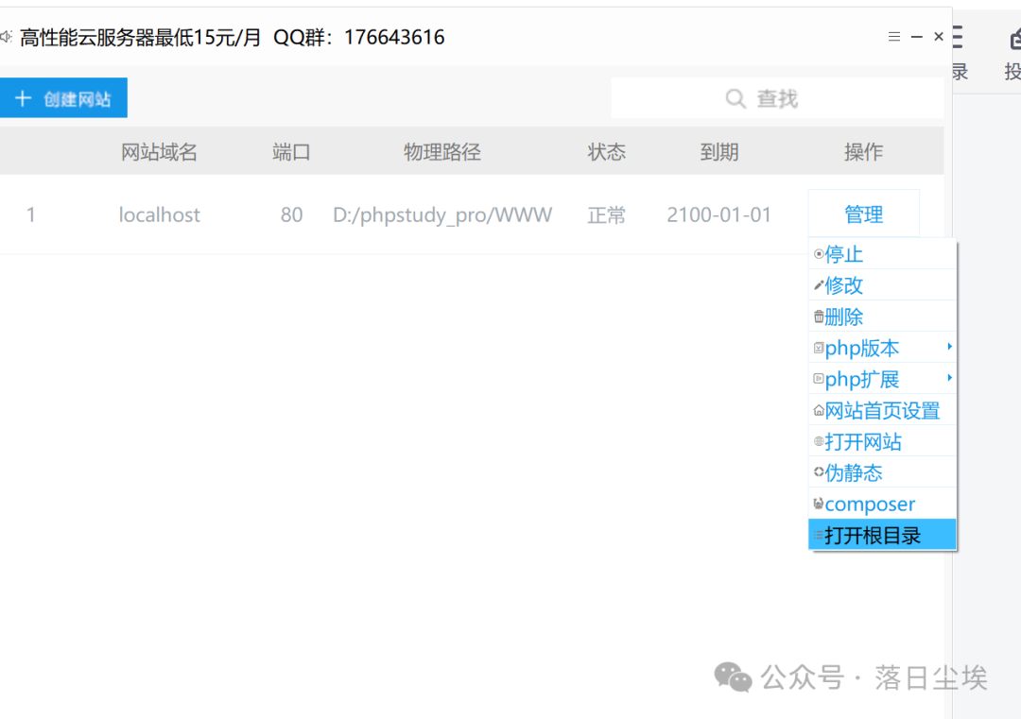Screen dimensions: 1021x719
Task: Click the refresh icon beside 伪静态
Action: click(819, 472)
